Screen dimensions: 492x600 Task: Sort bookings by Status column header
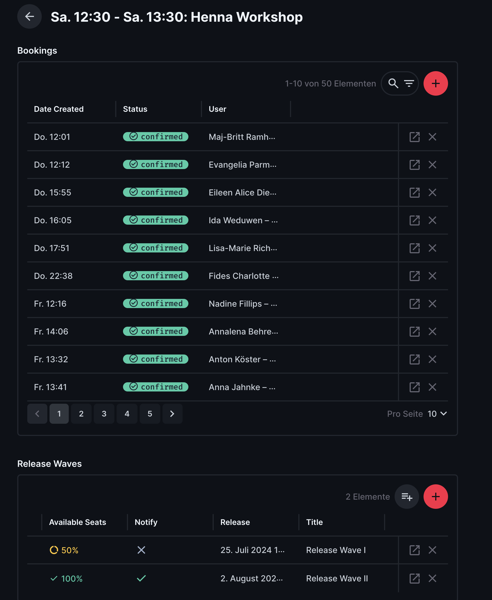[135, 109]
